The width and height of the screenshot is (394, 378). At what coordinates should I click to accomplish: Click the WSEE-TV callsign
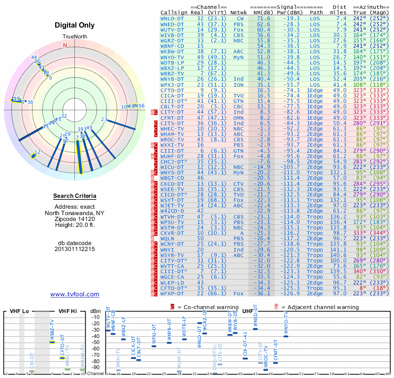(172, 189)
